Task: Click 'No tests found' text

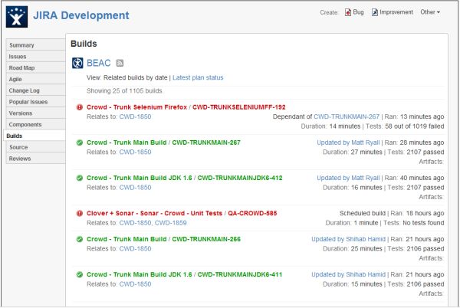Action: pyautogui.click(x=423, y=223)
